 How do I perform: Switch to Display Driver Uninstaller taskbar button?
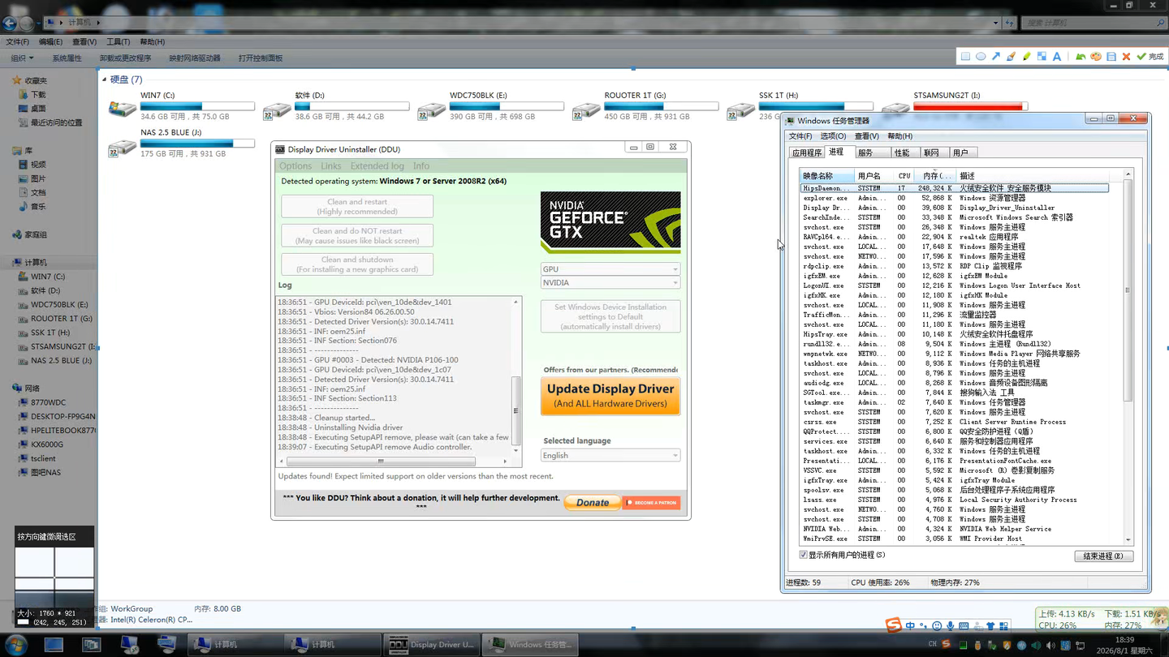433,645
